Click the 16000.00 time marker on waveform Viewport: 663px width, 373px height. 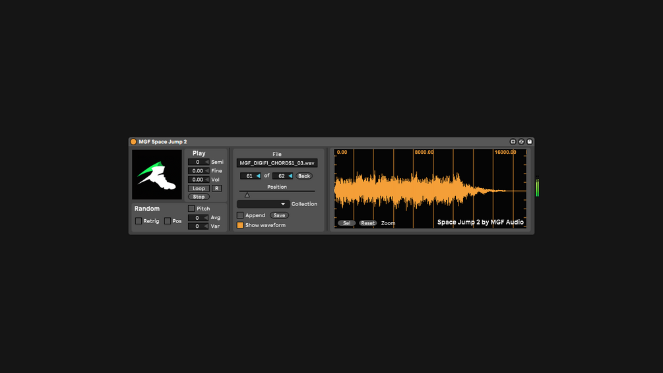click(505, 153)
